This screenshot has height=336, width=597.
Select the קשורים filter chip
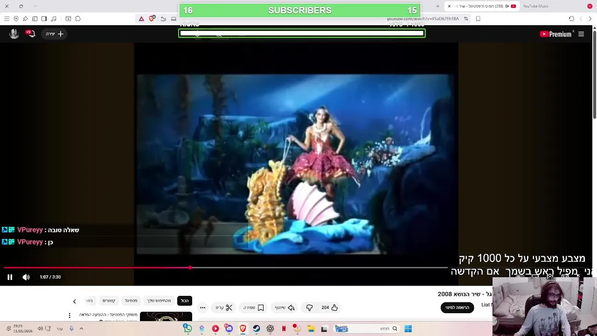point(109,301)
